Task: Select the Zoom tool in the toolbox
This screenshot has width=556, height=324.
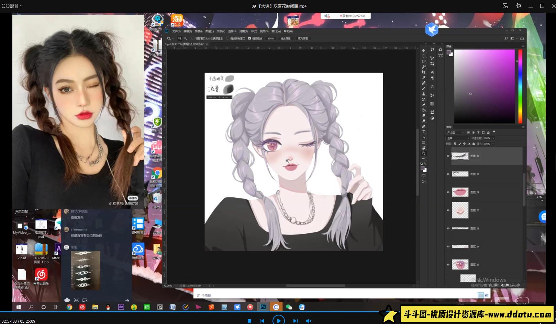Action: [x=424, y=153]
